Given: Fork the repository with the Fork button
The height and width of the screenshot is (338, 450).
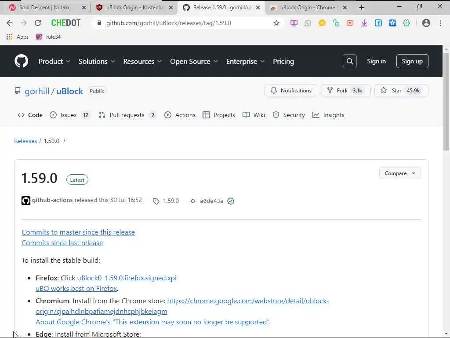Looking at the screenshot, I should point(345,91).
